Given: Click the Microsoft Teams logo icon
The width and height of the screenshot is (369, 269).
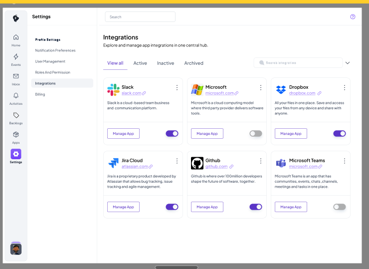Looking at the screenshot, I should (281, 163).
